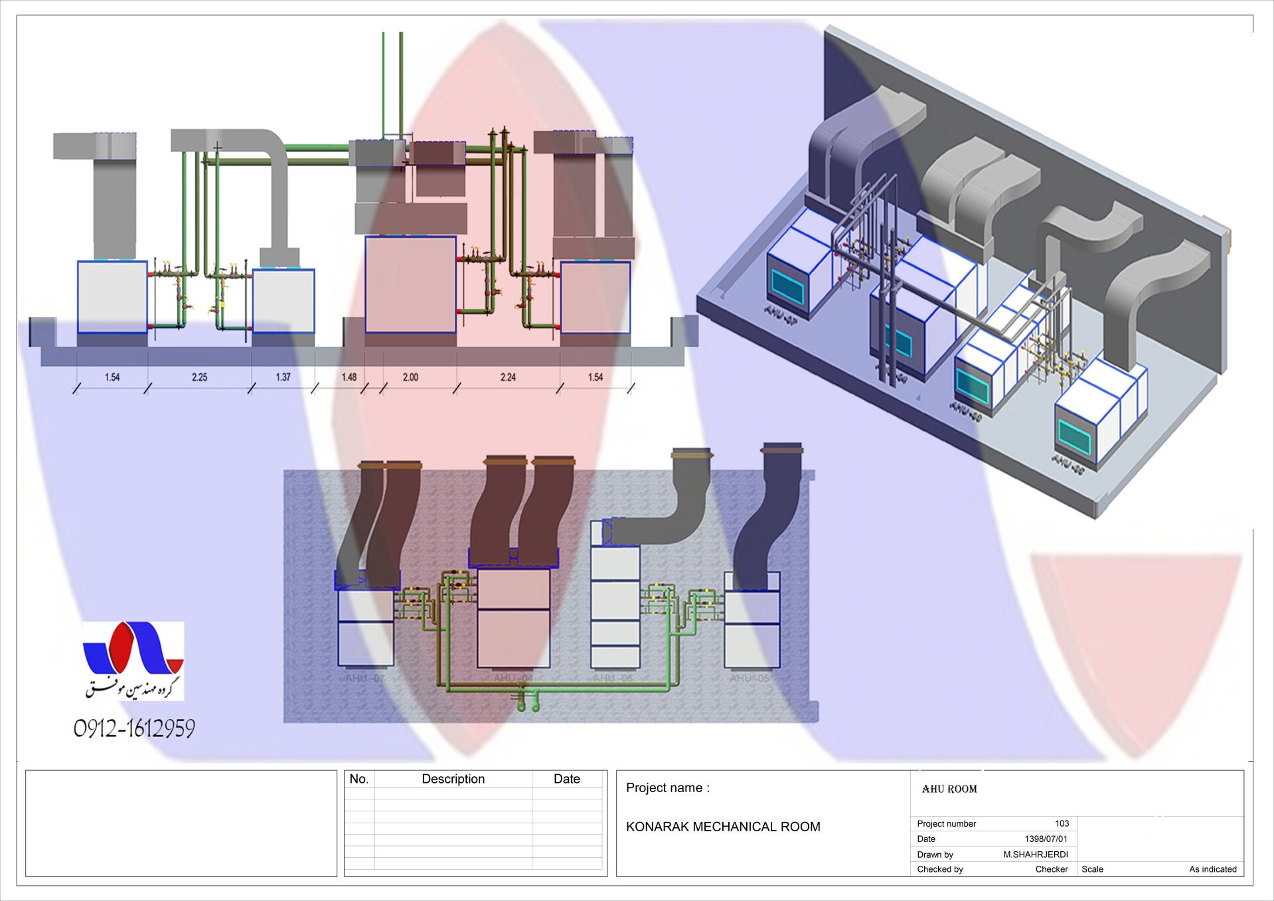Click the AHU-06 label in plan view
Viewport: 1274px width, 901px height.
613,679
